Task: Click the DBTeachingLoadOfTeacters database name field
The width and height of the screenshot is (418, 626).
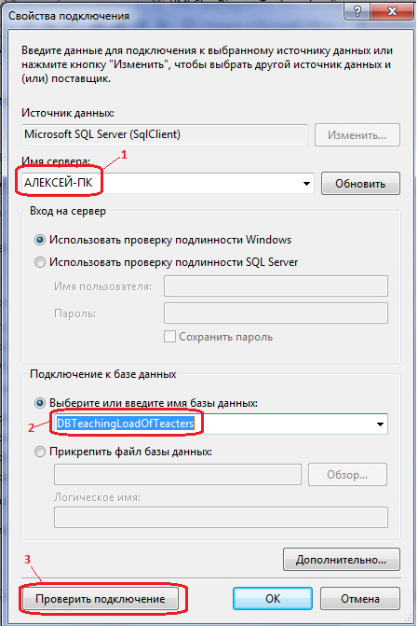Action: pyautogui.click(x=221, y=424)
